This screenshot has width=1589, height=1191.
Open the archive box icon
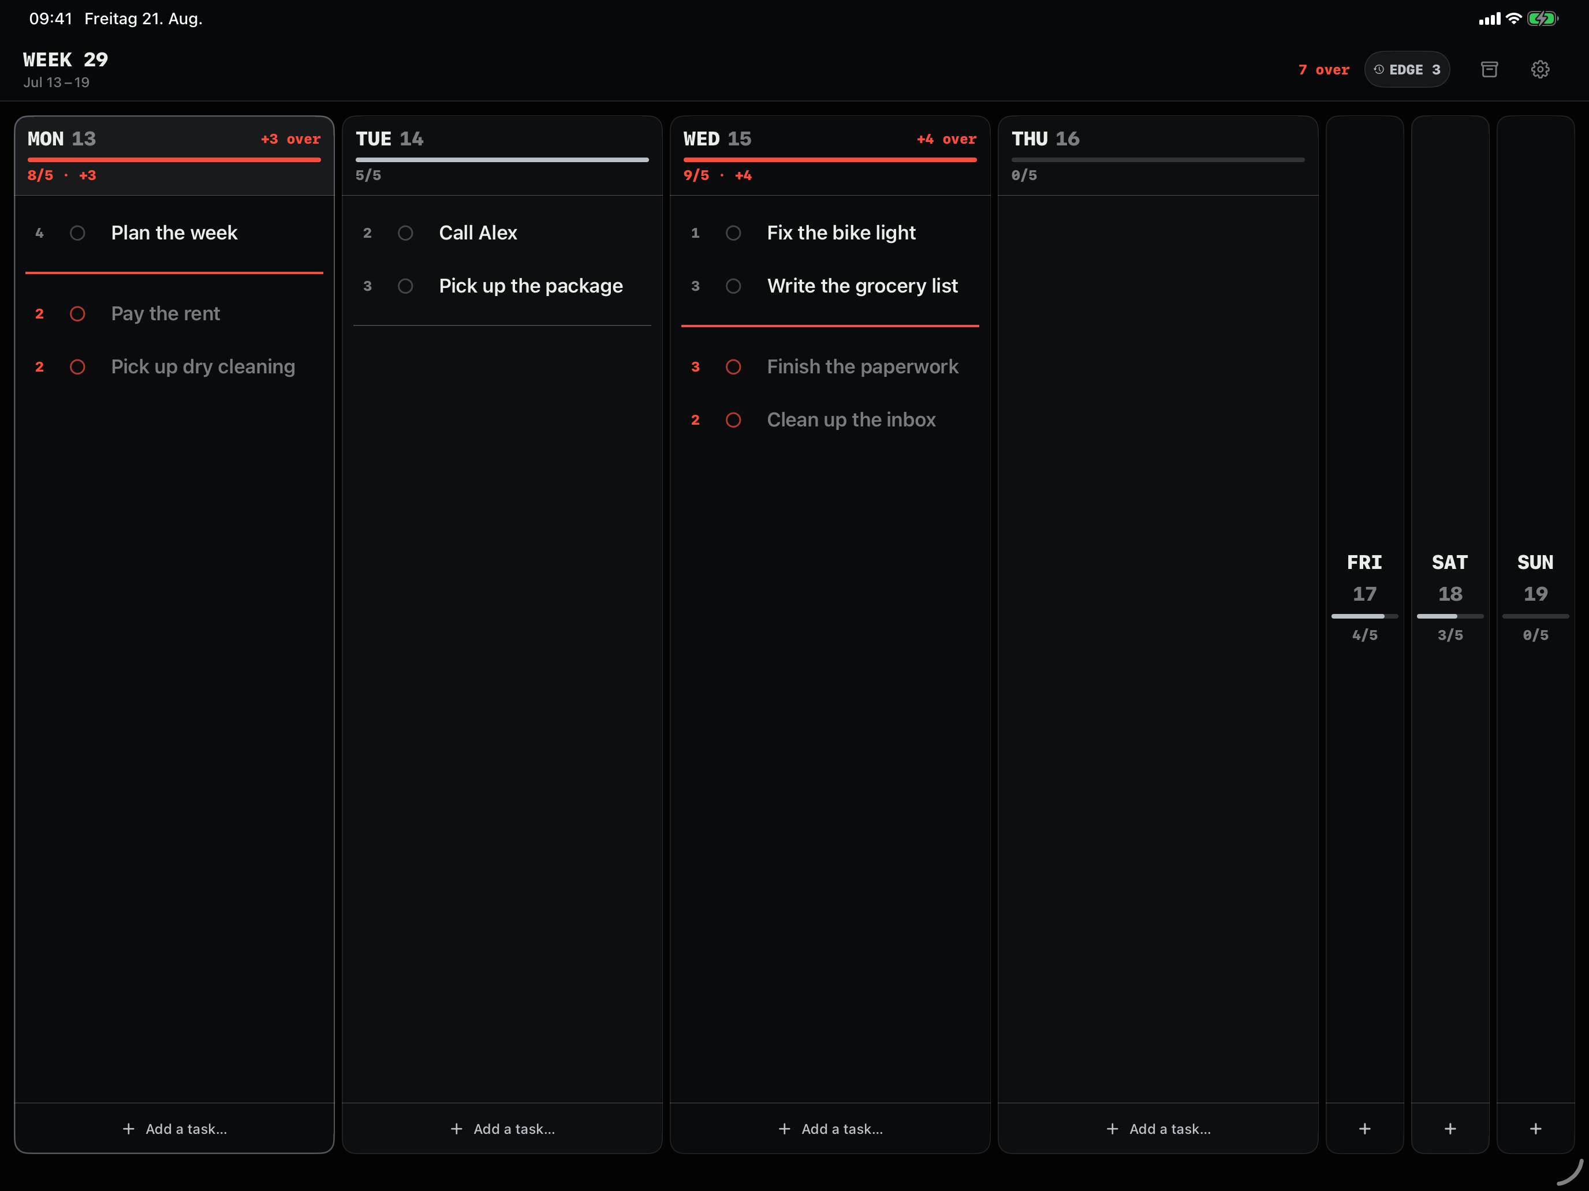(1489, 70)
